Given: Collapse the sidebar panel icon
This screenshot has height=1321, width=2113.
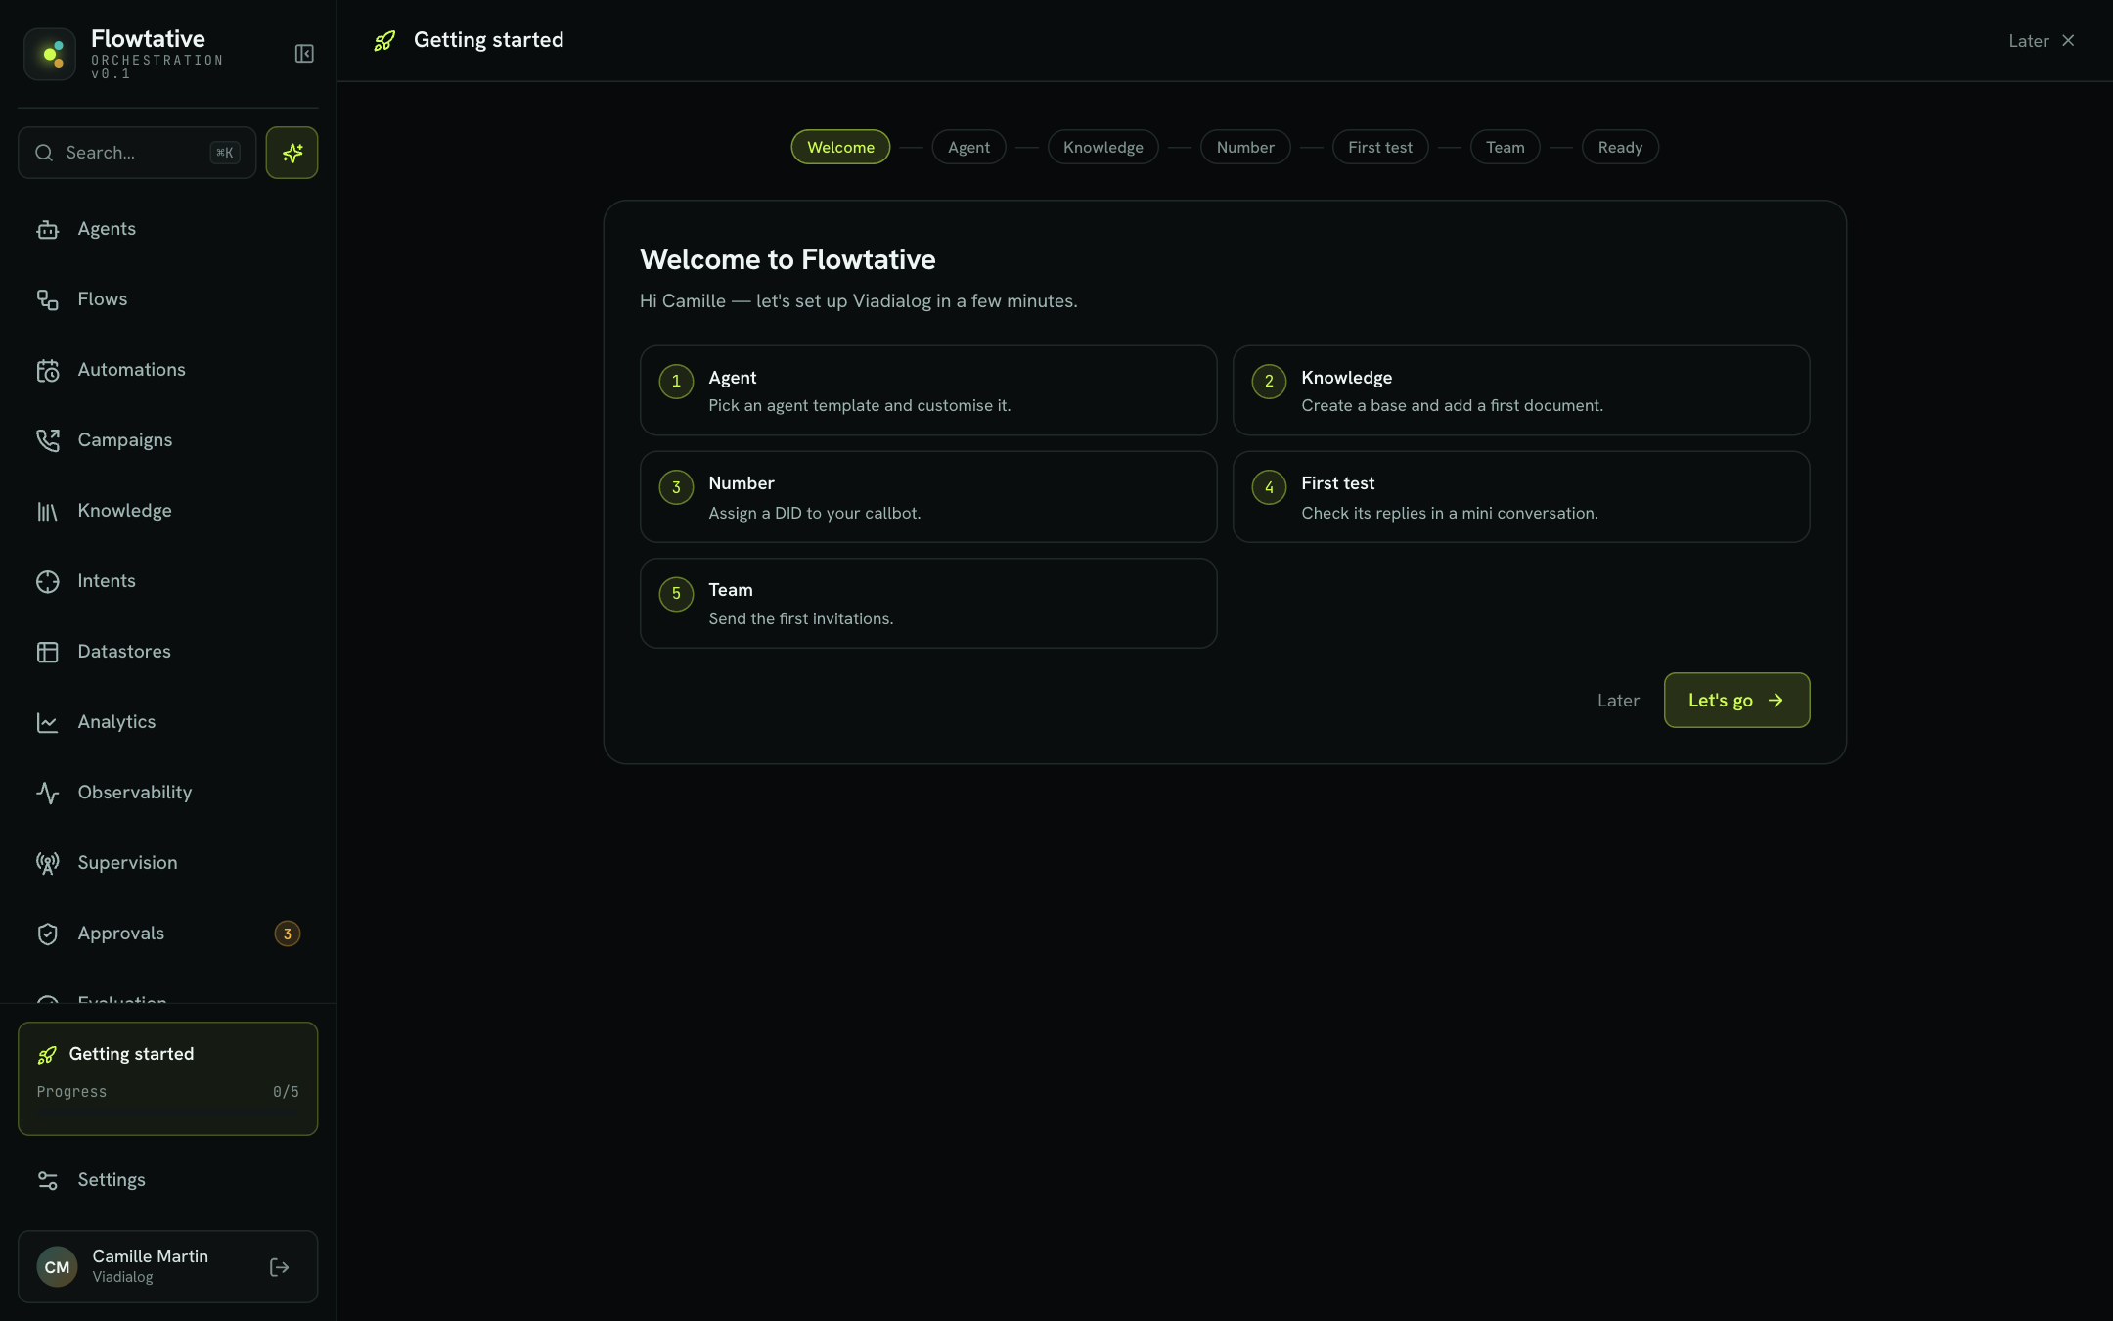Looking at the screenshot, I should click(x=304, y=54).
